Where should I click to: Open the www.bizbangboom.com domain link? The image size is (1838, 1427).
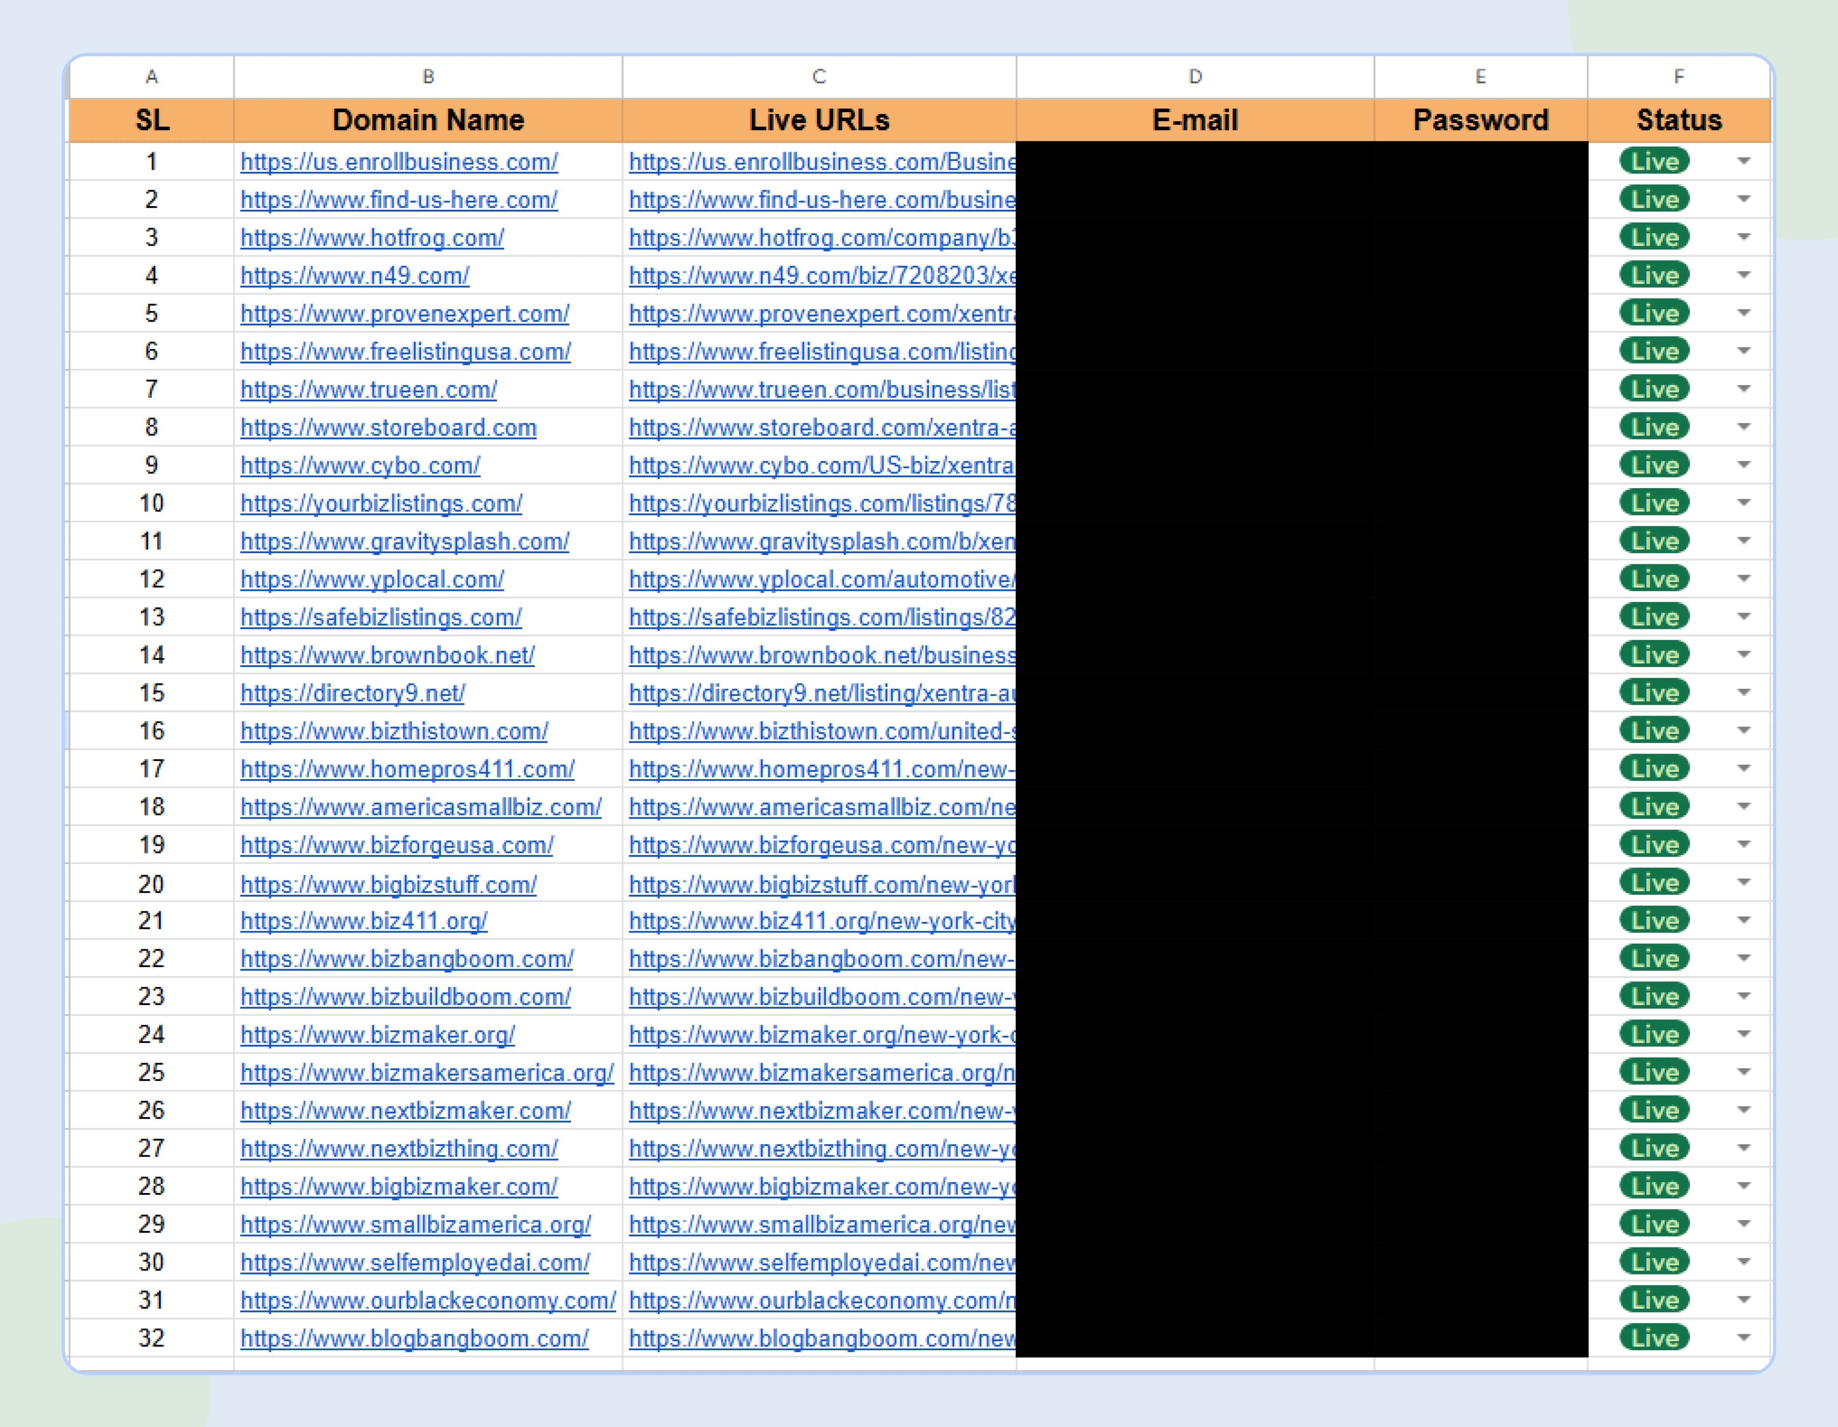pos(407,958)
